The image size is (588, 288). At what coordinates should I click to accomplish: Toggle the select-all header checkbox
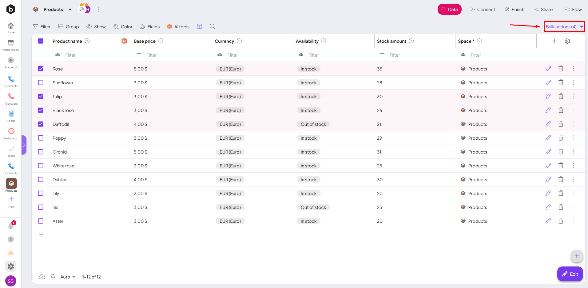41,41
